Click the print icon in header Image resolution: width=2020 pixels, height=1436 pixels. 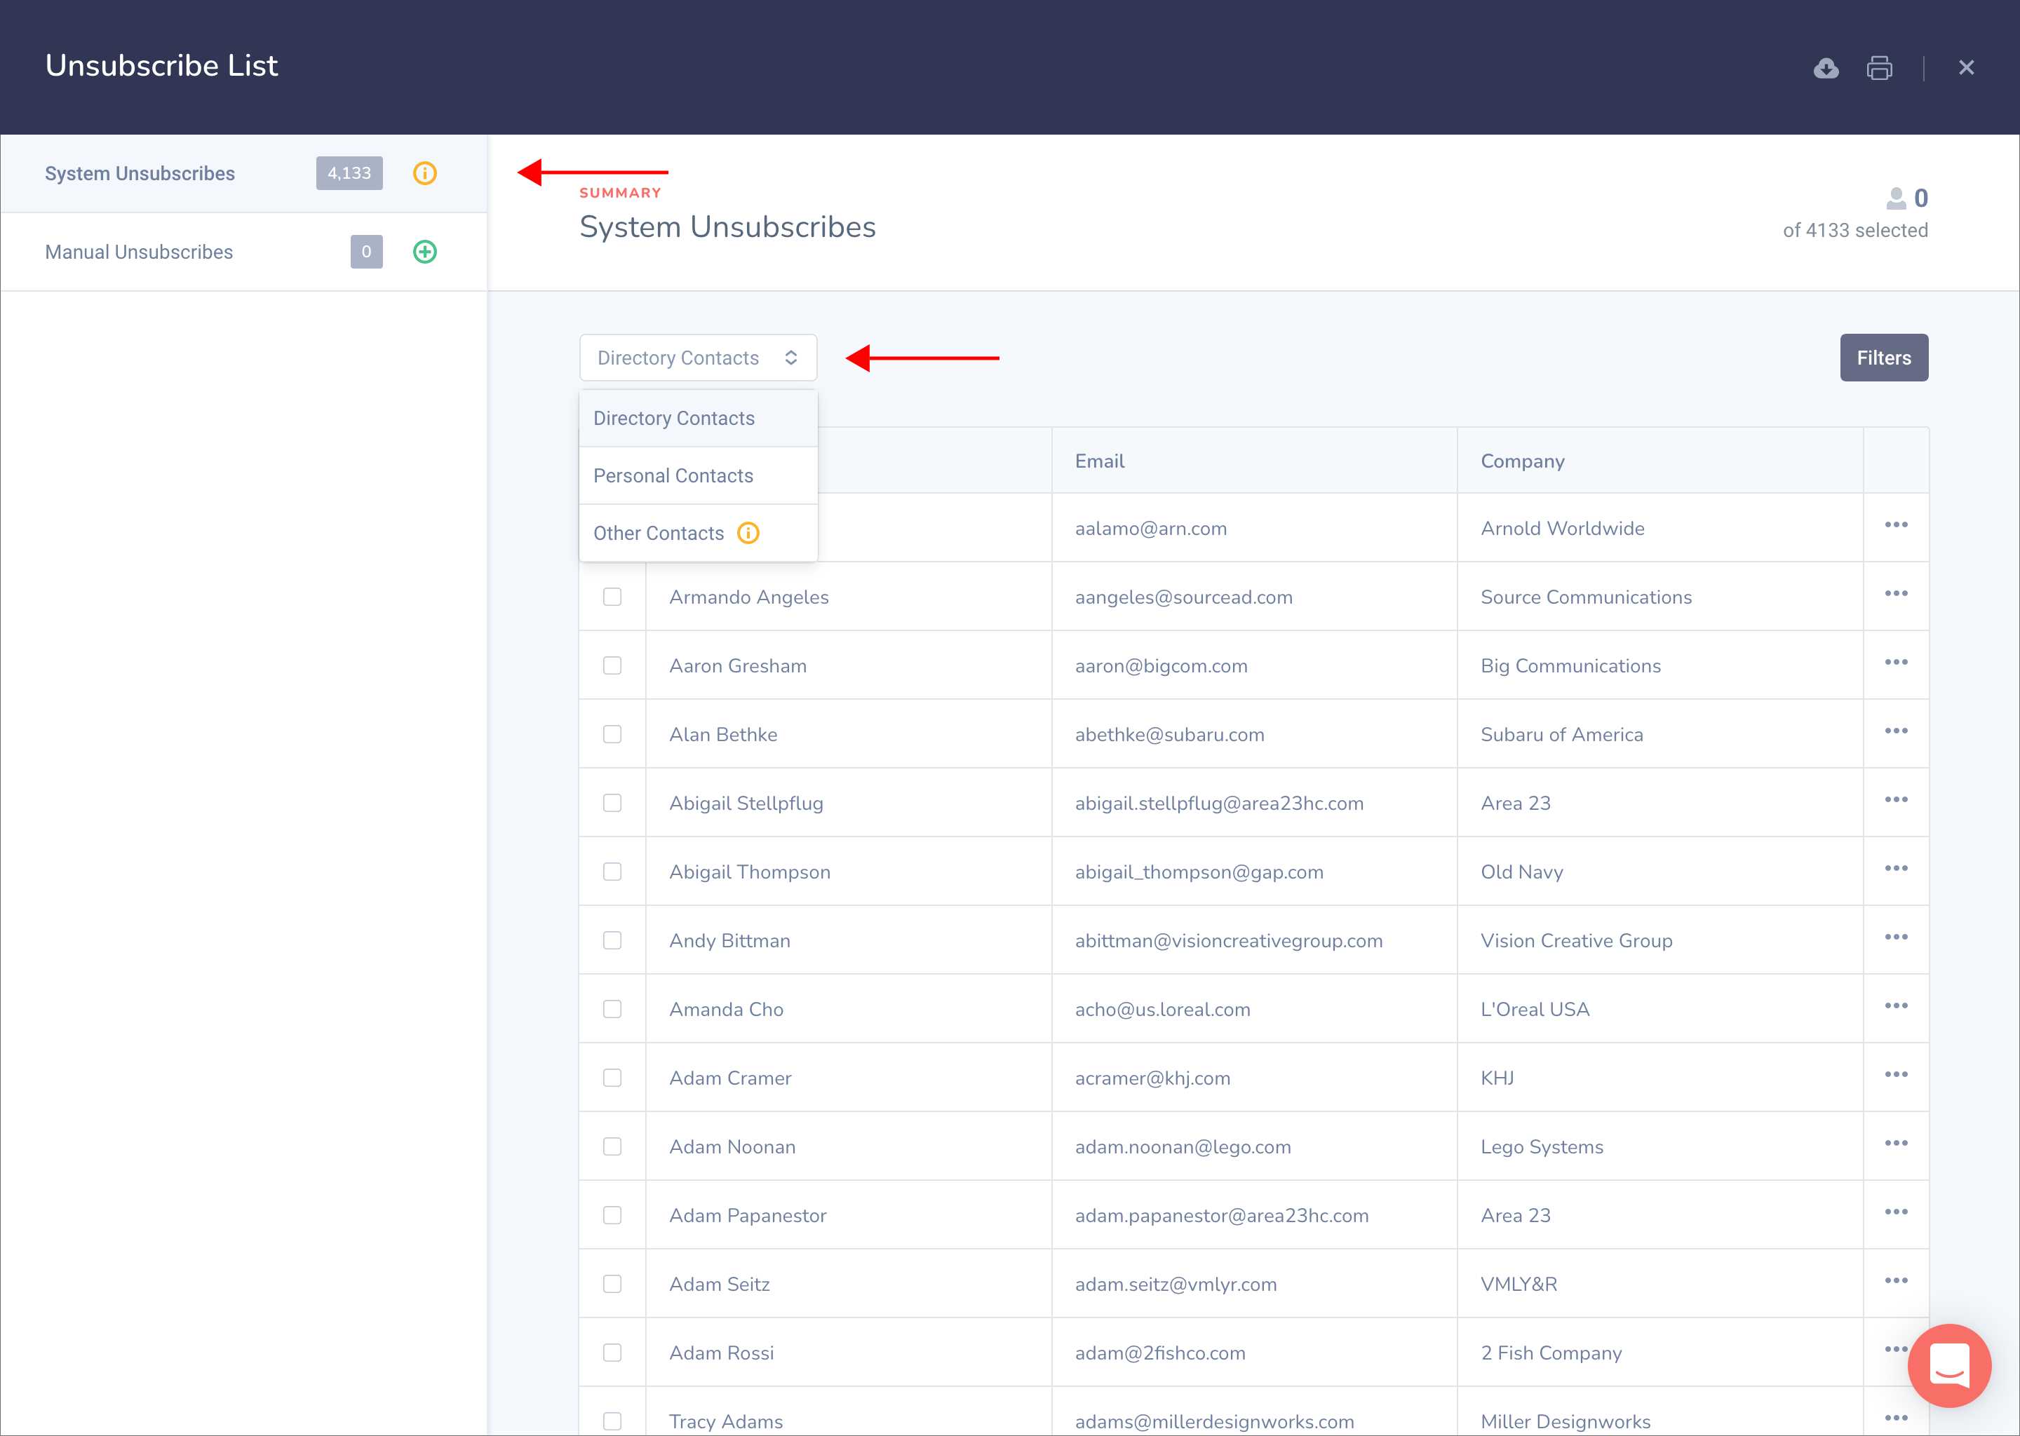pyautogui.click(x=1880, y=68)
